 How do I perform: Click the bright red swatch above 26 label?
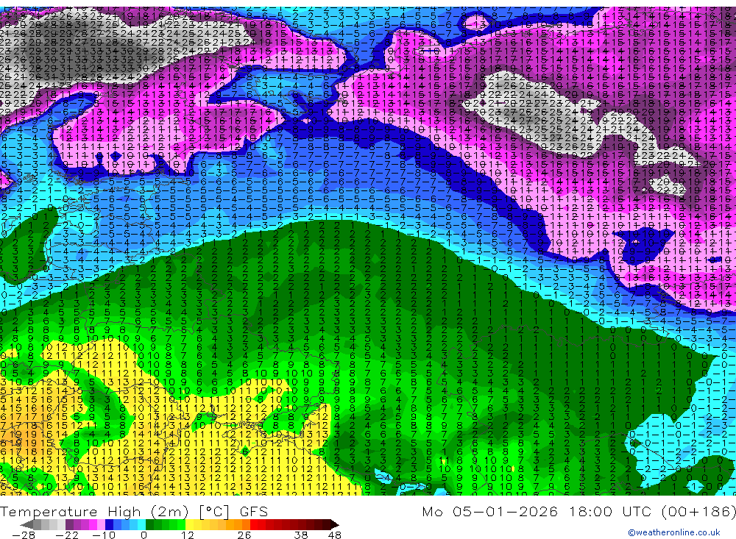pyautogui.click(x=254, y=525)
